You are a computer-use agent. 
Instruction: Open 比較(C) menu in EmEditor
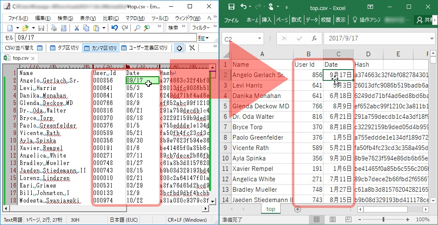coord(111,18)
